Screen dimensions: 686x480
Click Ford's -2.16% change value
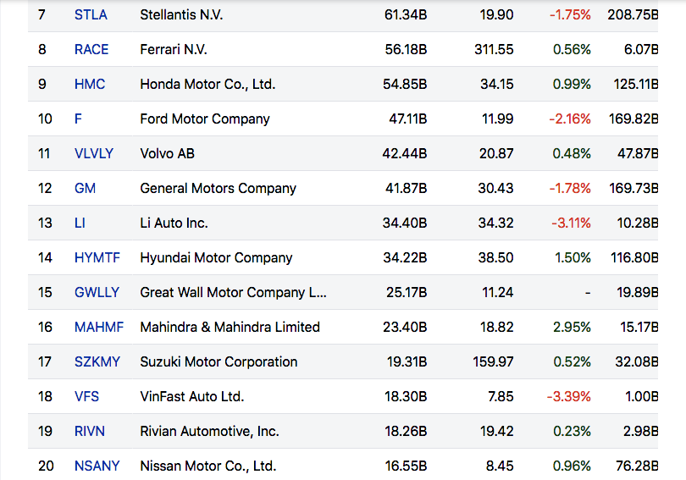pyautogui.click(x=570, y=119)
